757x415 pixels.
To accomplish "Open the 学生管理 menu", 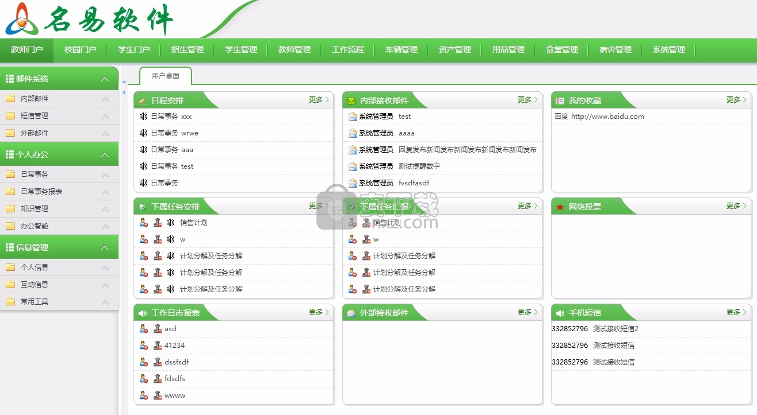I will point(241,50).
